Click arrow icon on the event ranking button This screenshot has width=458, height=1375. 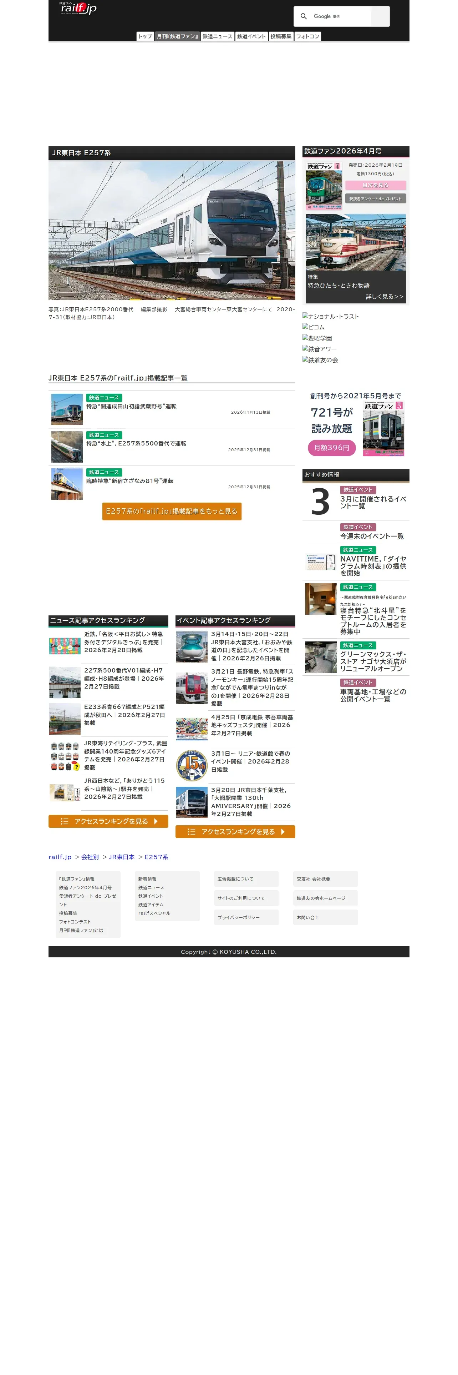pyautogui.click(x=283, y=832)
